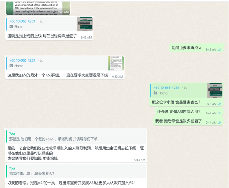Click phone number in first quoted reply

pos(22,21)
